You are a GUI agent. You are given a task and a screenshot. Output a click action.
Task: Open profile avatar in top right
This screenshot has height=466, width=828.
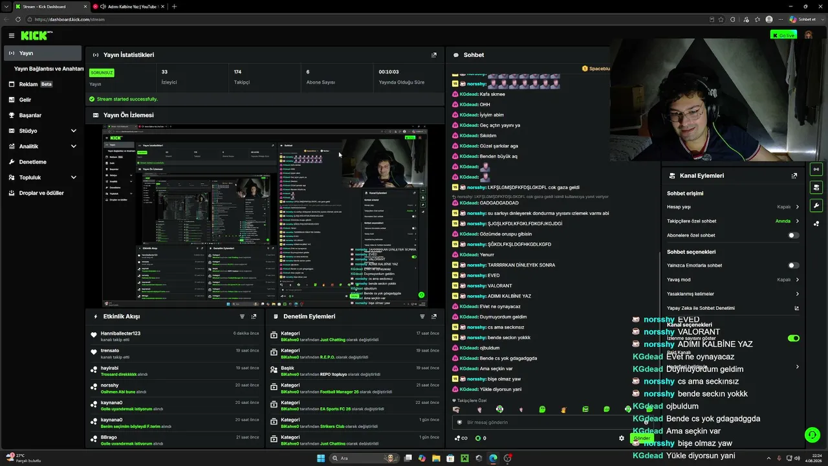click(x=809, y=35)
